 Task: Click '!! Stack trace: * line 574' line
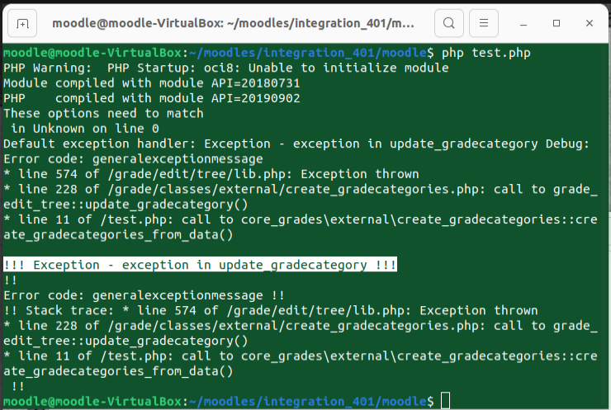(x=271, y=311)
